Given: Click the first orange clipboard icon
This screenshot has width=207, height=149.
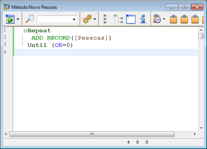Looking at the screenshot, I should pyautogui.click(x=174, y=19).
